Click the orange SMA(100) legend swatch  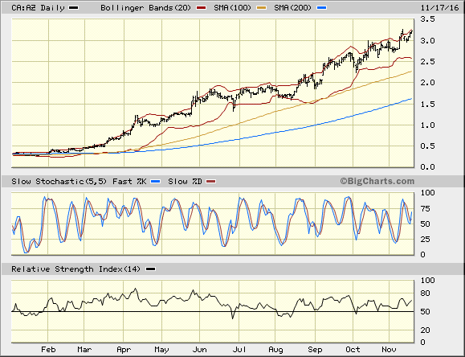[262, 8]
